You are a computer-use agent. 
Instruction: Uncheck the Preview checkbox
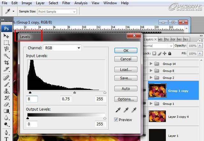coord(116,120)
